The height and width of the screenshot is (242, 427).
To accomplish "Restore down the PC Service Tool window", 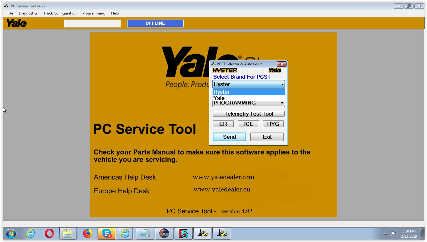I will tap(408, 6).
